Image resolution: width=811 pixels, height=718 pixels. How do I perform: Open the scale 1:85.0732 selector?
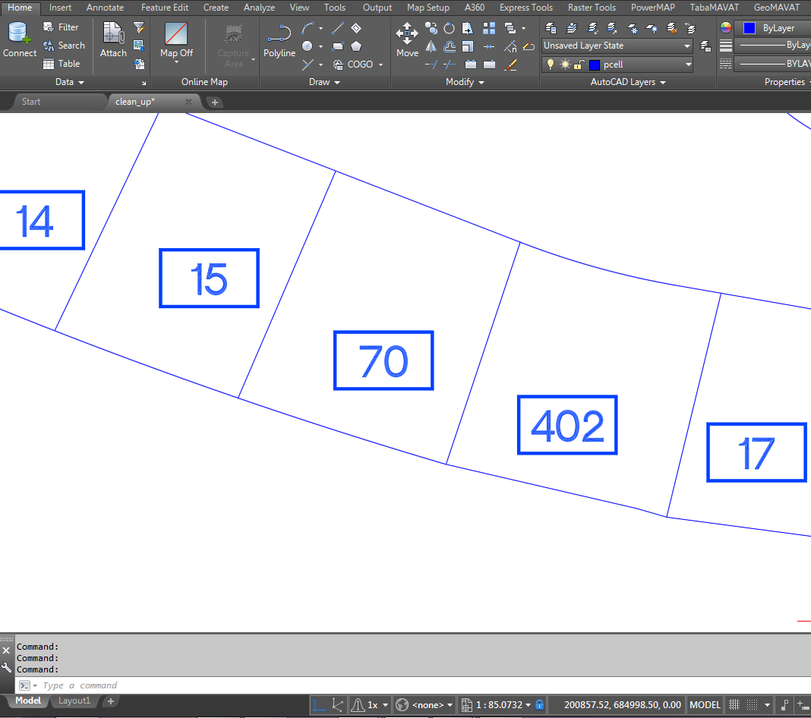[496, 704]
